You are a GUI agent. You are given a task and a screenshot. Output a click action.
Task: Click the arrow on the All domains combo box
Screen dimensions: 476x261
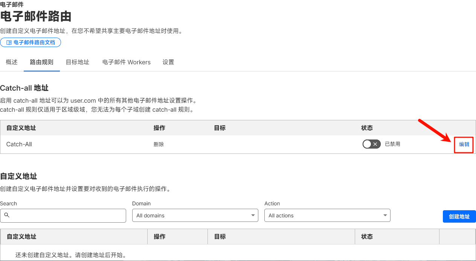click(253, 215)
